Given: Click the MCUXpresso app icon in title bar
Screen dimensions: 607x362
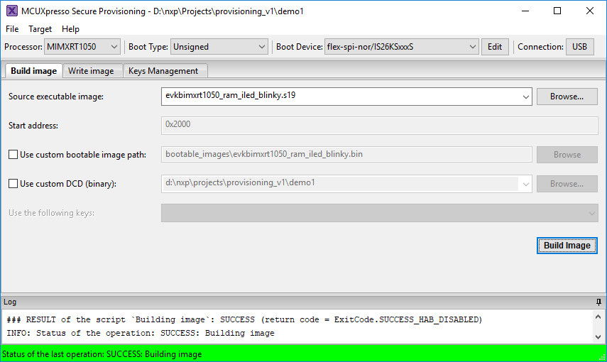Looking at the screenshot, I should [x=12, y=11].
